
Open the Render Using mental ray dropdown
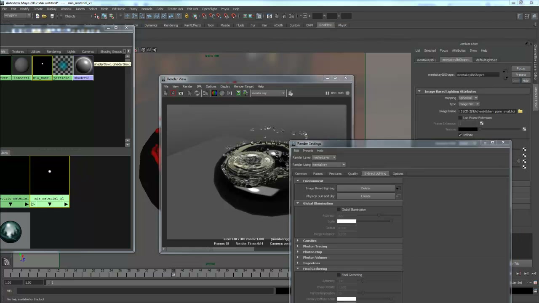pos(328,165)
